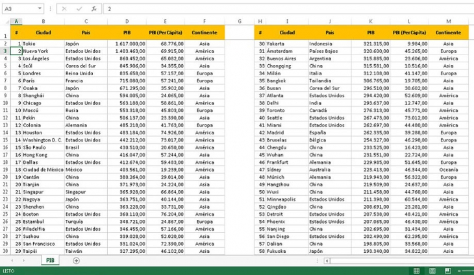Select the cell containing Corea del Sur for Seúl

coord(86,66)
